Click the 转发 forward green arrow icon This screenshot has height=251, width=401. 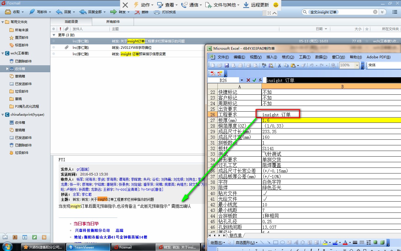point(113,12)
